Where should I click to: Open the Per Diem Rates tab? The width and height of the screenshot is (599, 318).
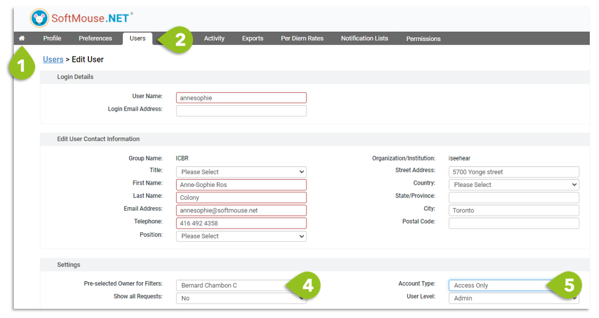point(302,38)
